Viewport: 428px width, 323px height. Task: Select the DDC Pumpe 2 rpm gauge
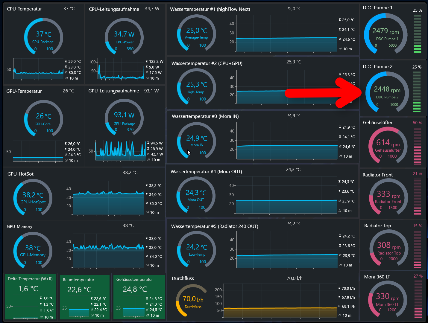click(x=387, y=92)
